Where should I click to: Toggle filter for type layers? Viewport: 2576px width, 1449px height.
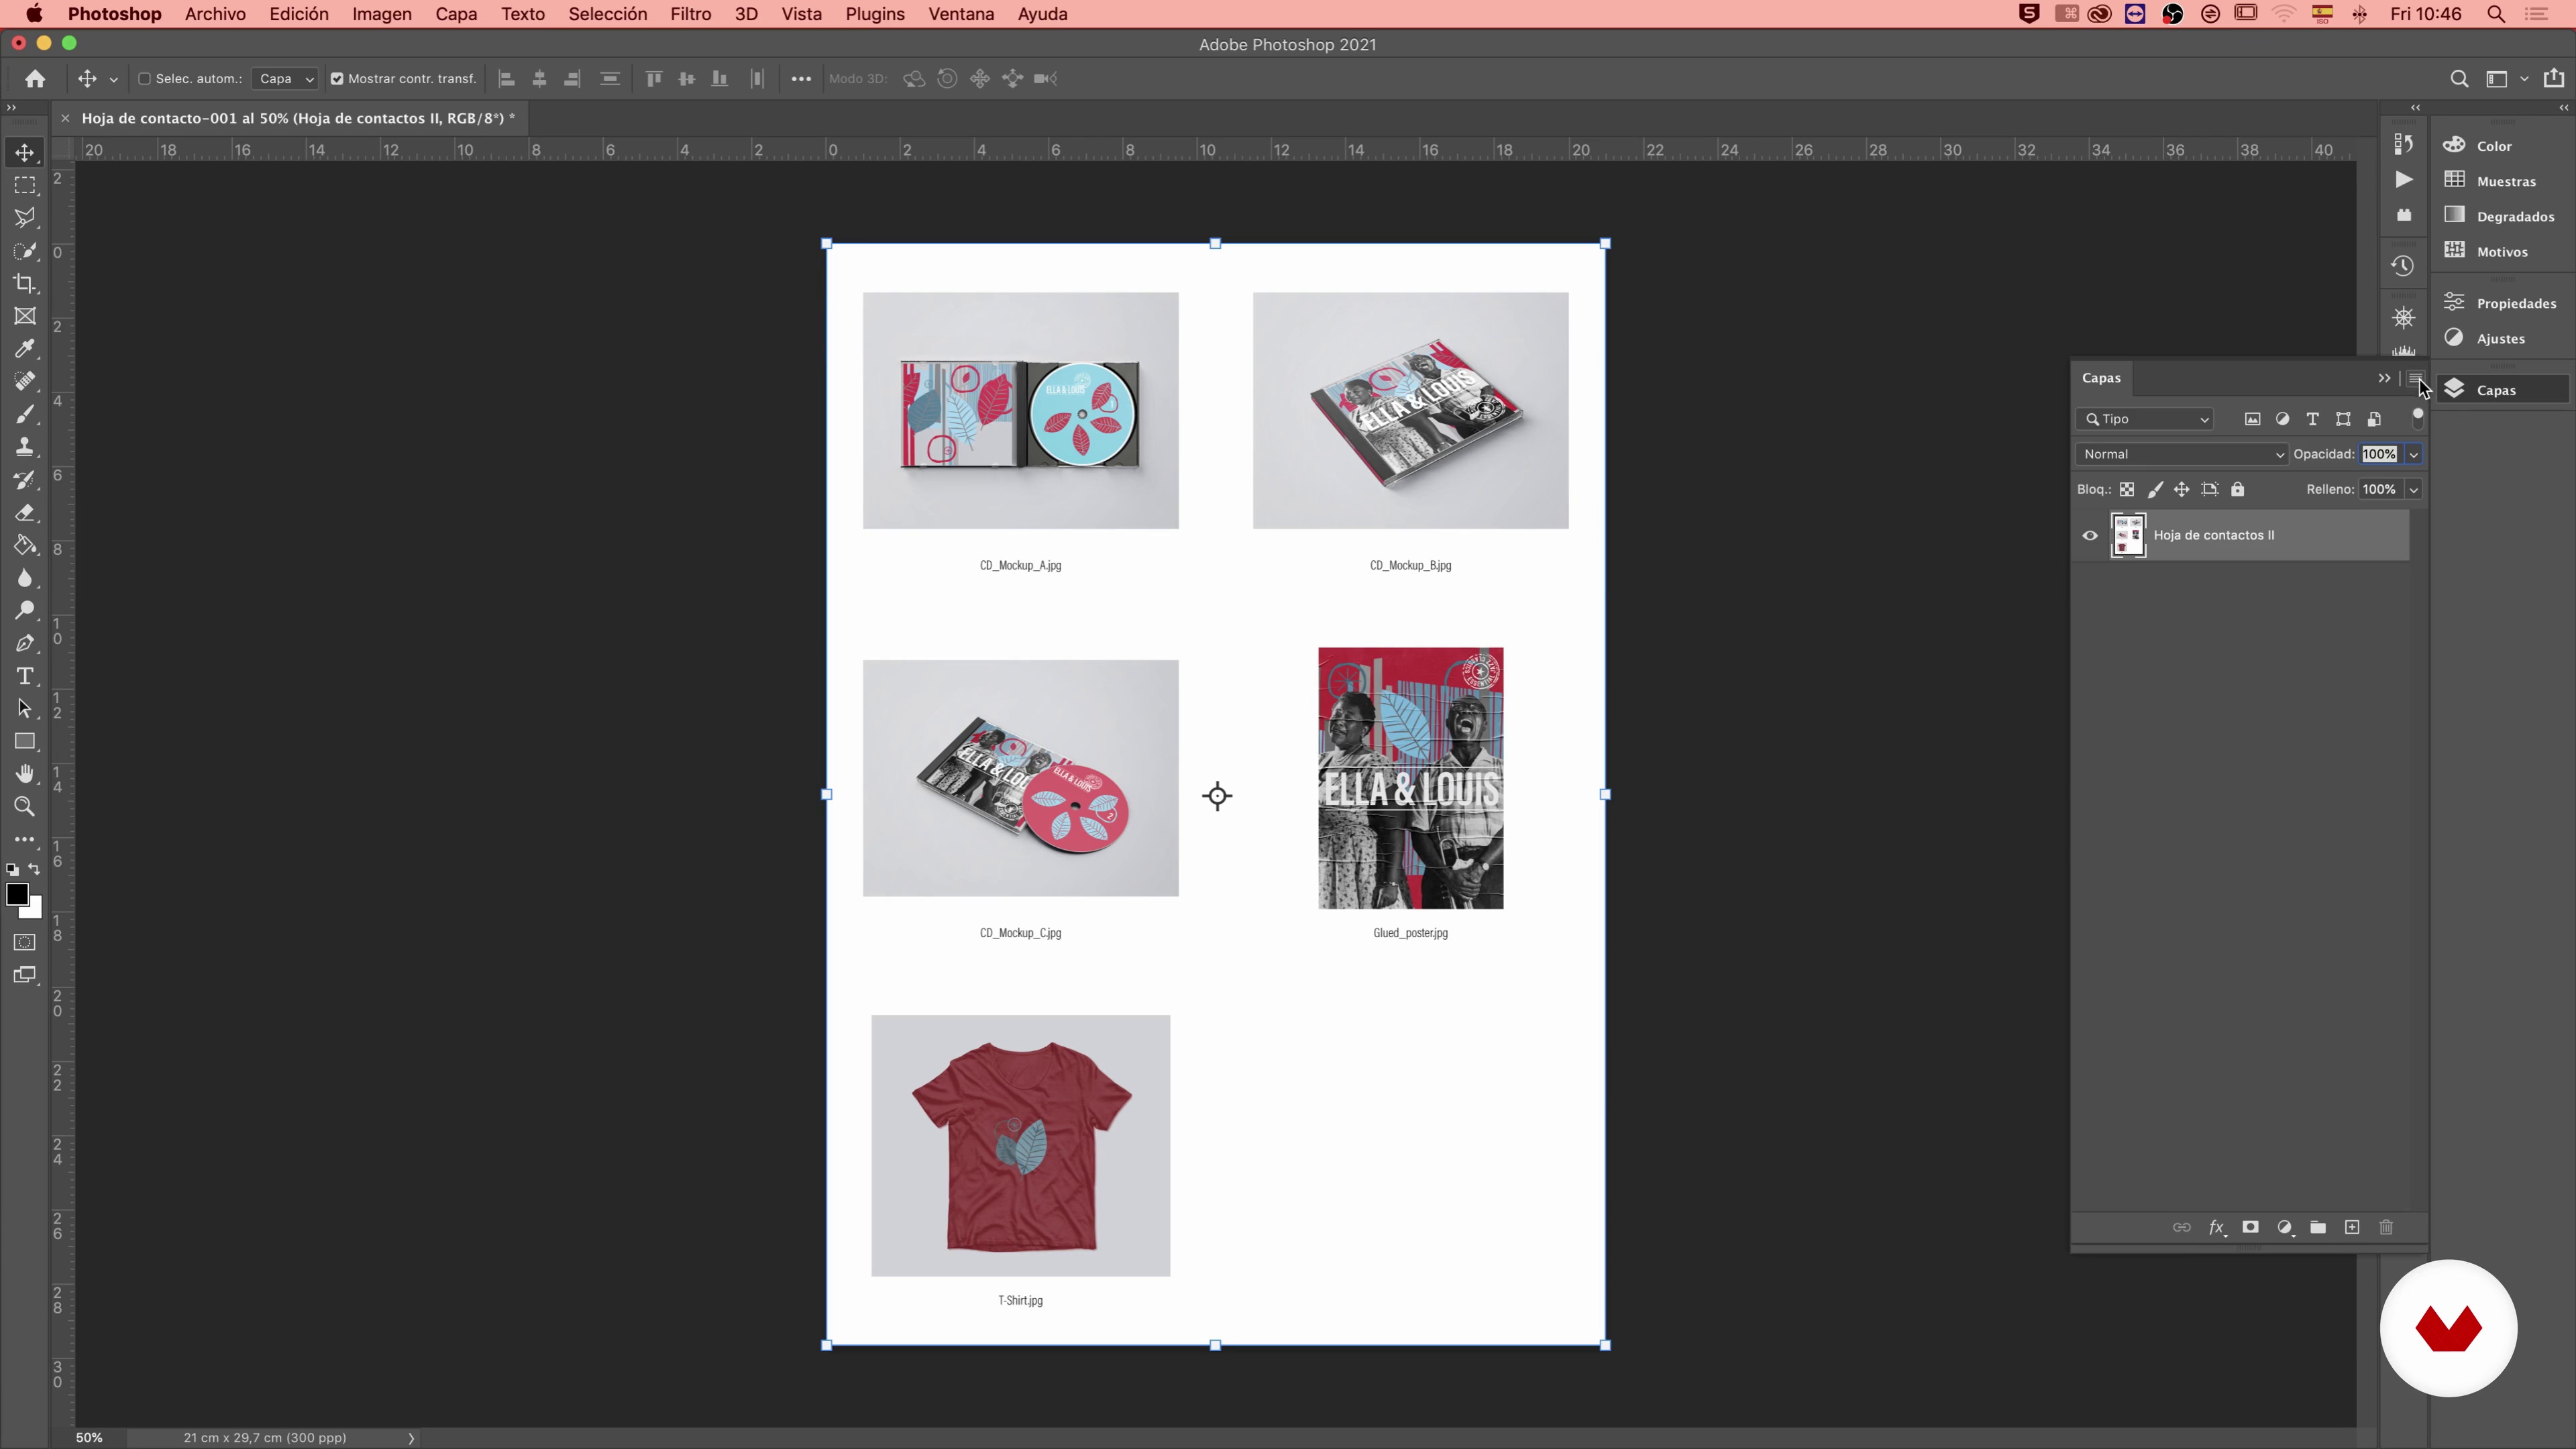coord(2312,419)
